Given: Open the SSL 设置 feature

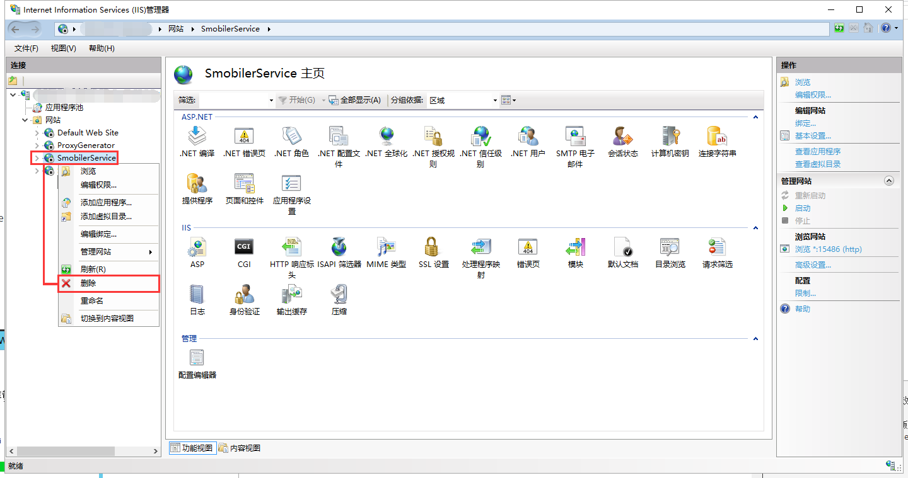Looking at the screenshot, I should (x=433, y=253).
